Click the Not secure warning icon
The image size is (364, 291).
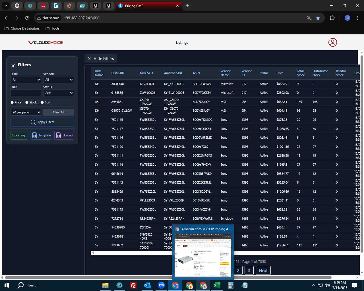[39, 18]
